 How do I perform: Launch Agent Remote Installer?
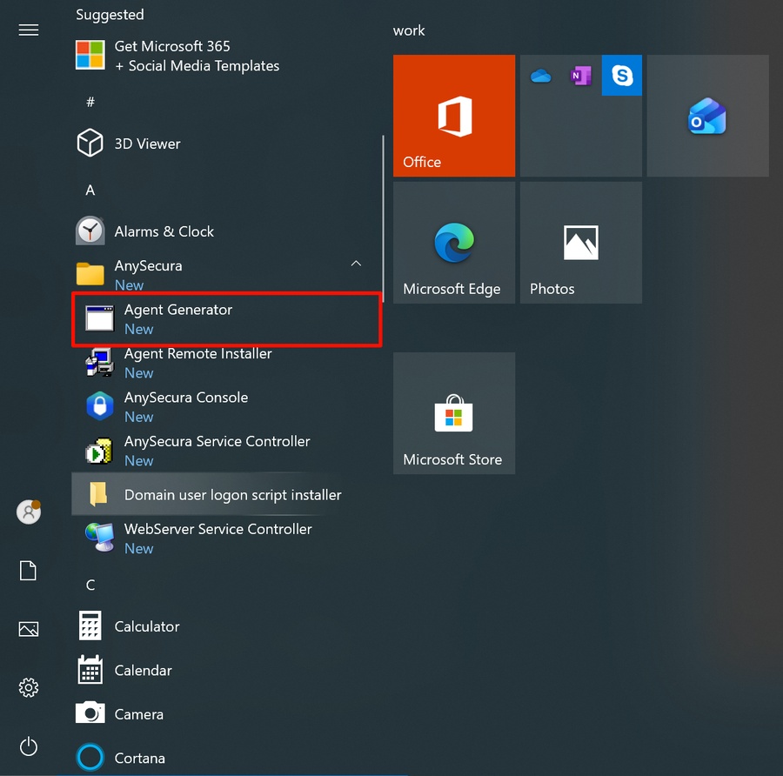click(197, 363)
